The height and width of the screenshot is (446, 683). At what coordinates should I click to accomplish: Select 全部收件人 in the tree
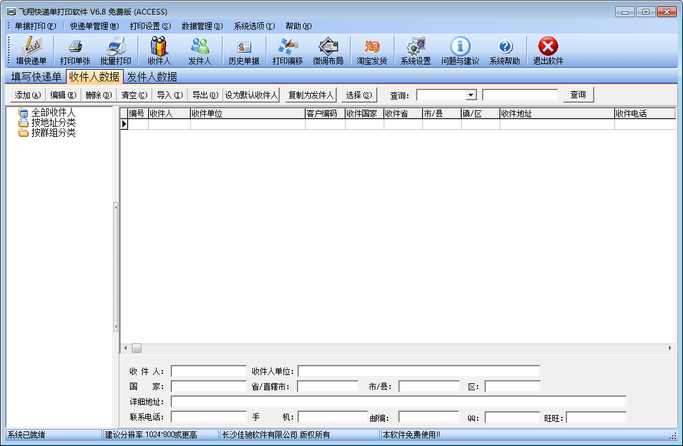tap(53, 112)
